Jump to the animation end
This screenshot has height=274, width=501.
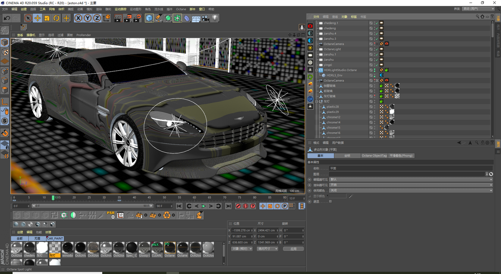(x=228, y=206)
